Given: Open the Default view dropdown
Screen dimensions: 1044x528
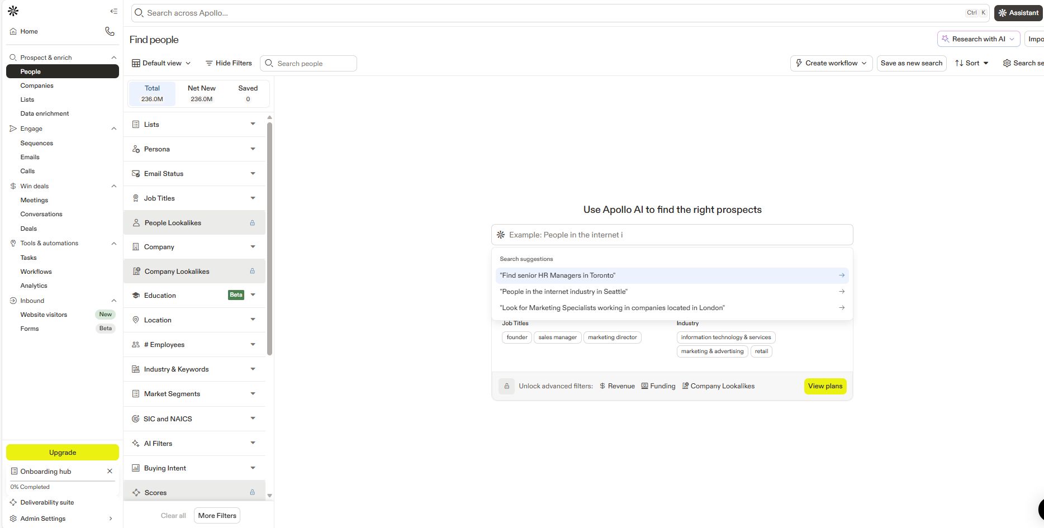Looking at the screenshot, I should click(162, 63).
